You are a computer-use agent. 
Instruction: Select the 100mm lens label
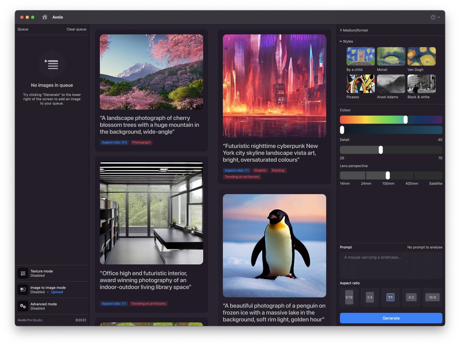(388, 184)
